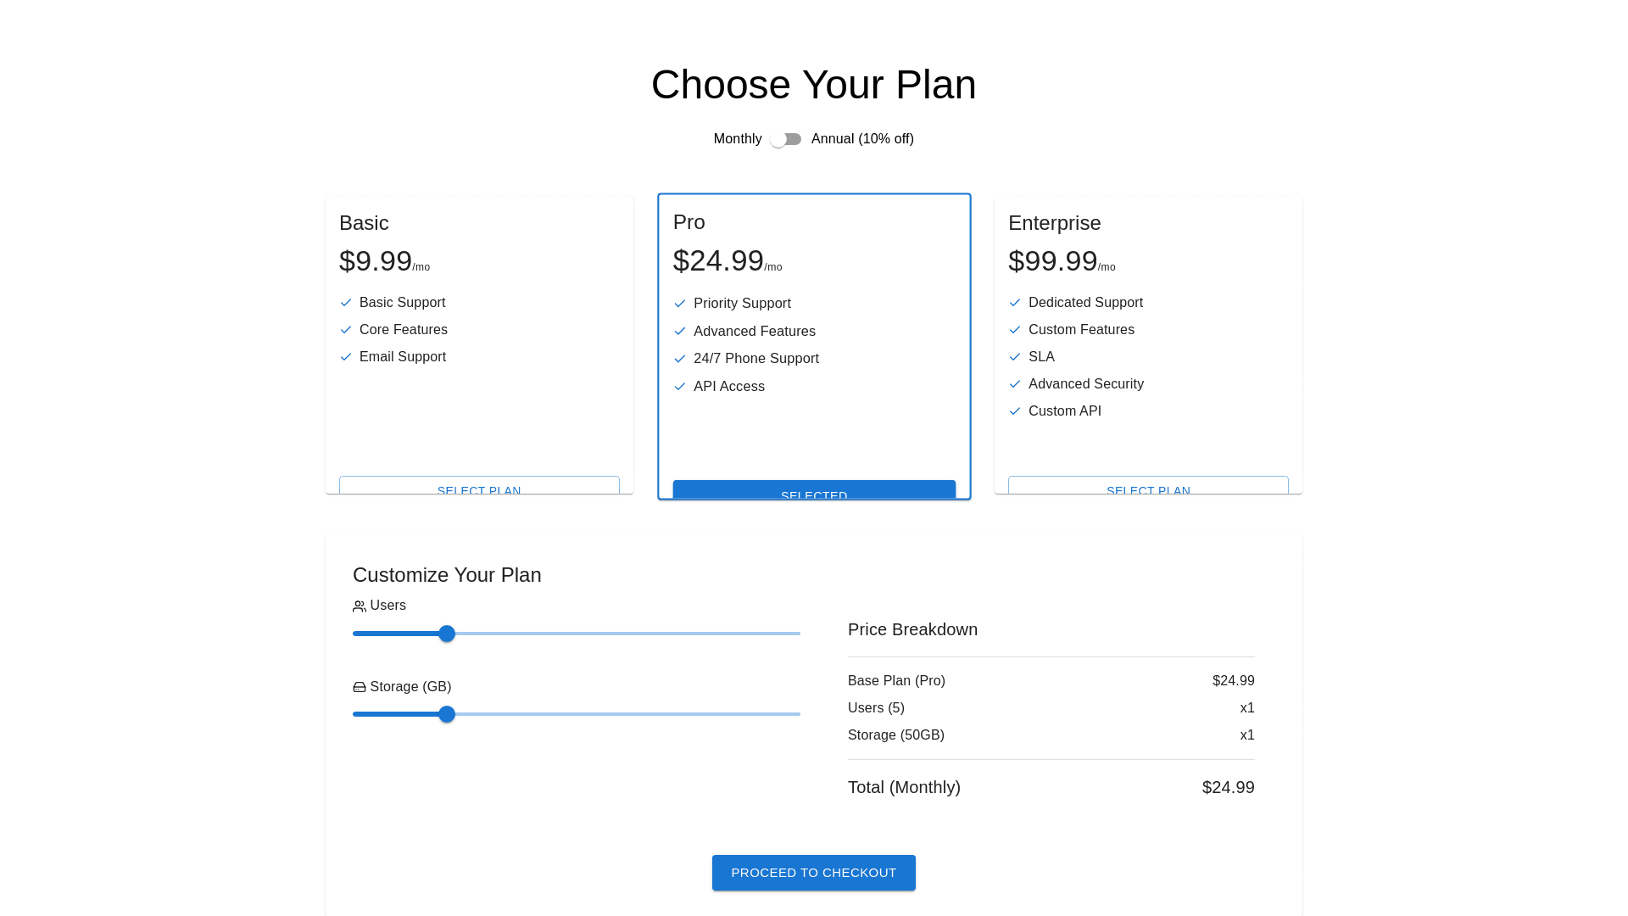Click the checkmark beside API Access

680,387
